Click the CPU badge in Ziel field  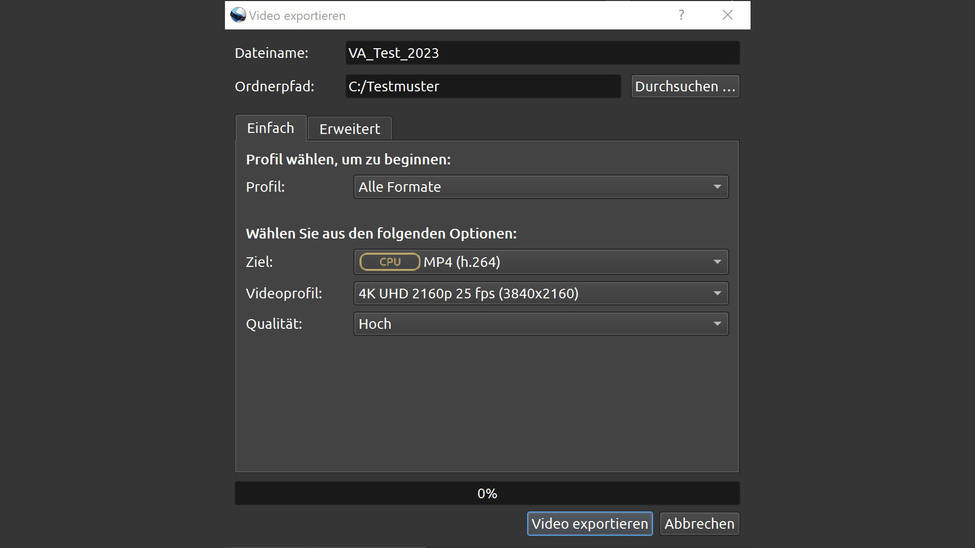(x=389, y=262)
